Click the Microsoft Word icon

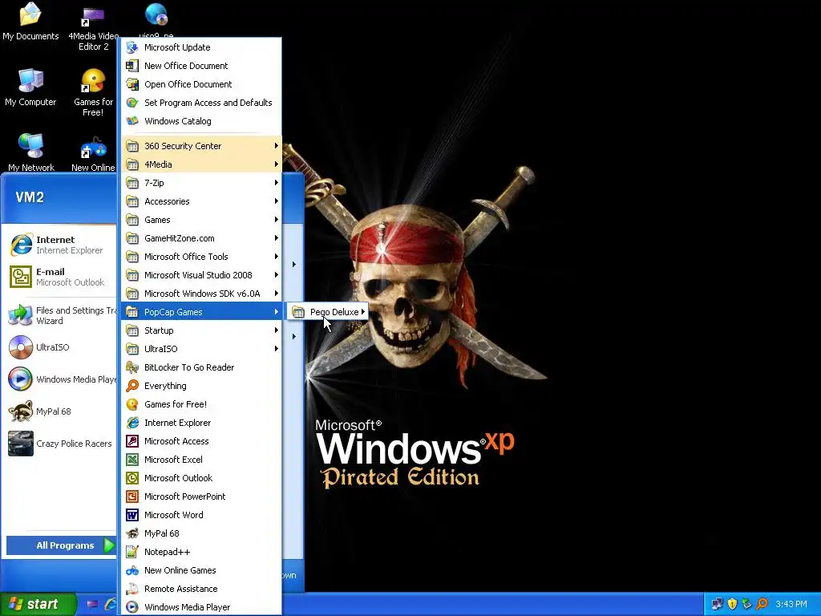point(132,515)
